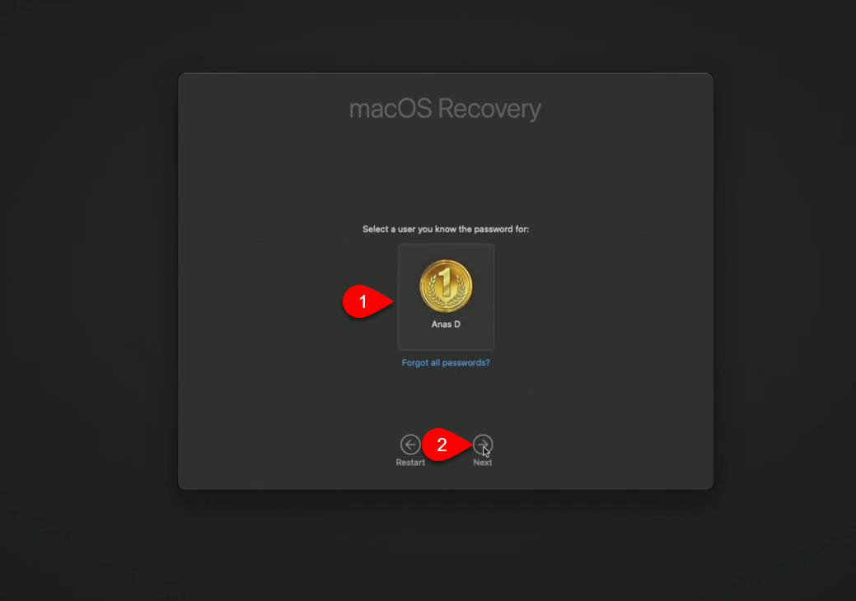Click the macOS Recovery title heading
This screenshot has height=601, width=856.
click(445, 109)
